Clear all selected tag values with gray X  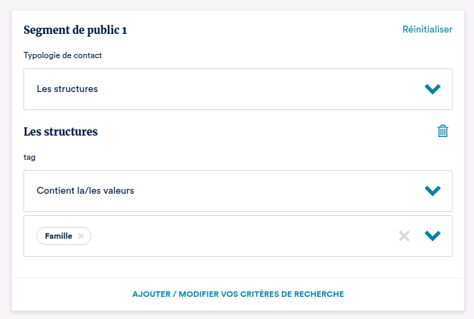pos(404,236)
